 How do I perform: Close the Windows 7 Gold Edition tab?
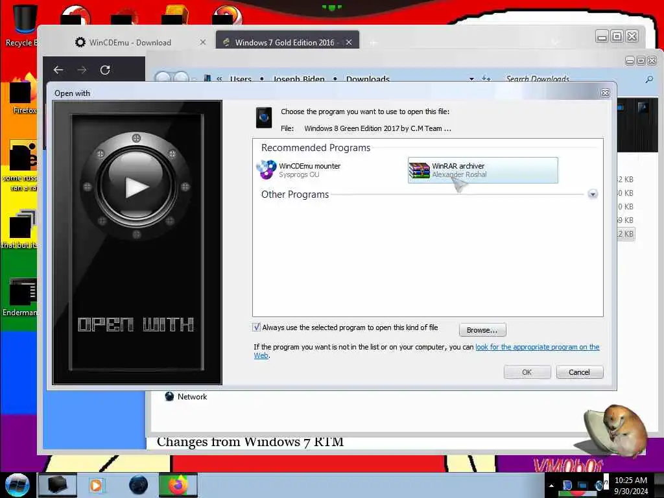coord(348,42)
